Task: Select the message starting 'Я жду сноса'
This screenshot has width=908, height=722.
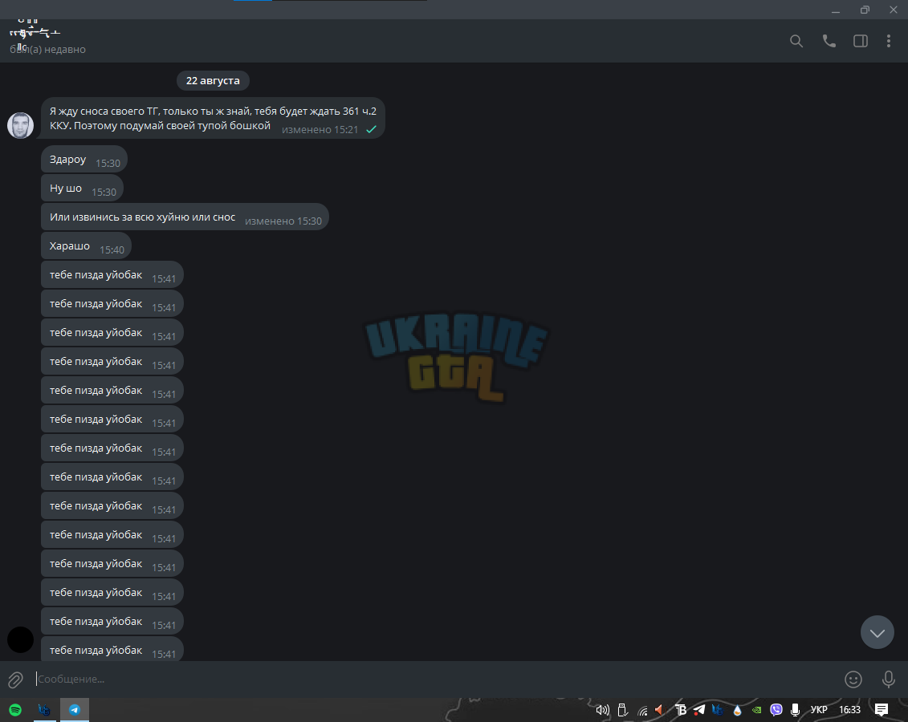Action: tap(213, 119)
